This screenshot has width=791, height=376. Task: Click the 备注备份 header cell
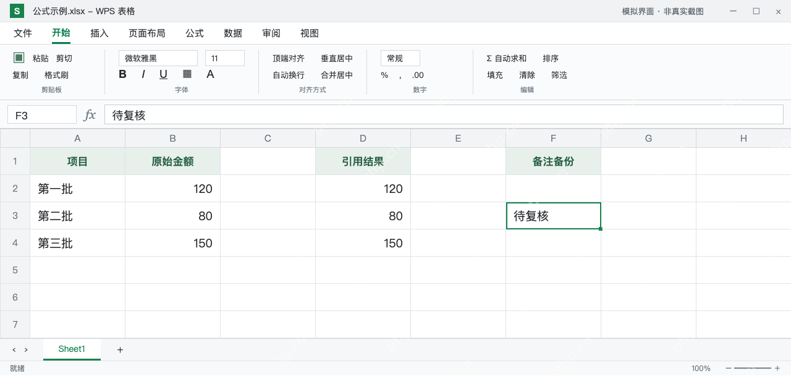pyautogui.click(x=554, y=161)
